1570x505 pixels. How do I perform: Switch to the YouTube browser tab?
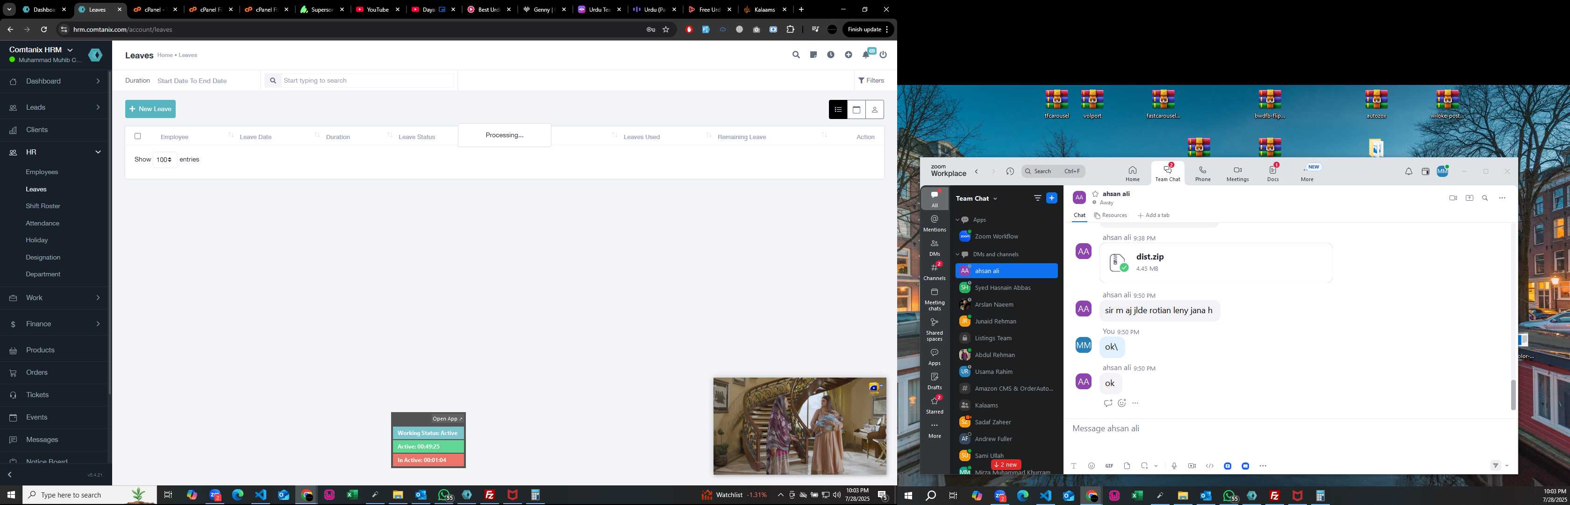pos(378,10)
